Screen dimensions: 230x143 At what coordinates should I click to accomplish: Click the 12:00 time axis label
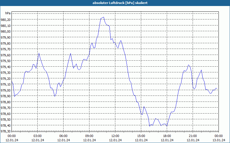[x=115, y=136]
